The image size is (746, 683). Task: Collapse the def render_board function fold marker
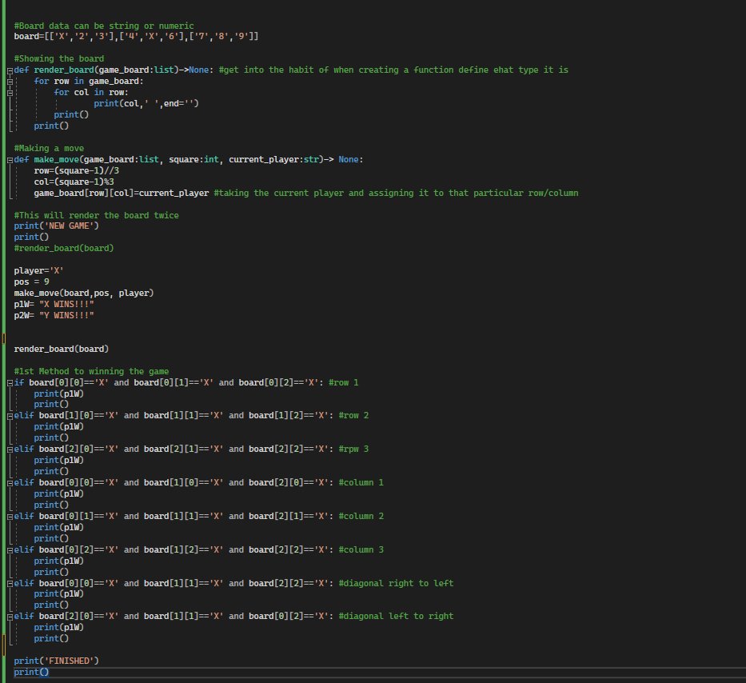click(10, 70)
